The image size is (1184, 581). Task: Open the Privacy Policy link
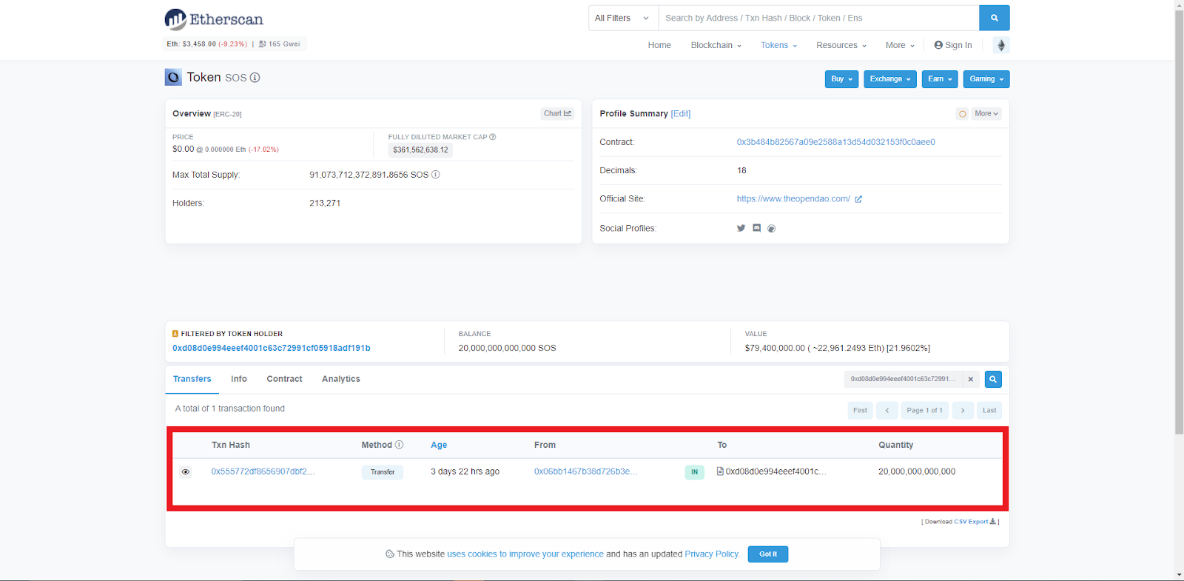click(712, 554)
